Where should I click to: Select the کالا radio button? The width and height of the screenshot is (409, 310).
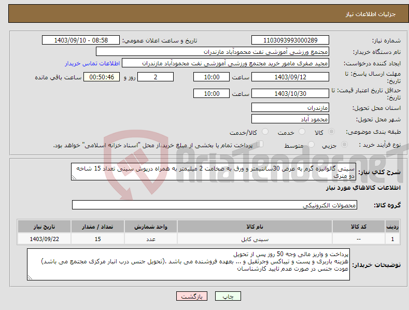[331, 132]
